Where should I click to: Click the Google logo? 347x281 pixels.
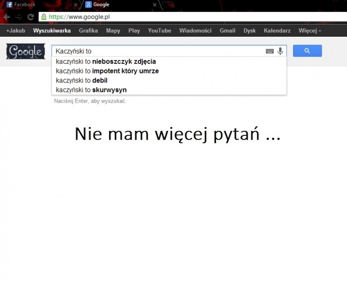tap(25, 52)
